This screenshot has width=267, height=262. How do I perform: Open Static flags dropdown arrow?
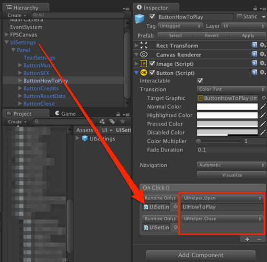point(264,17)
